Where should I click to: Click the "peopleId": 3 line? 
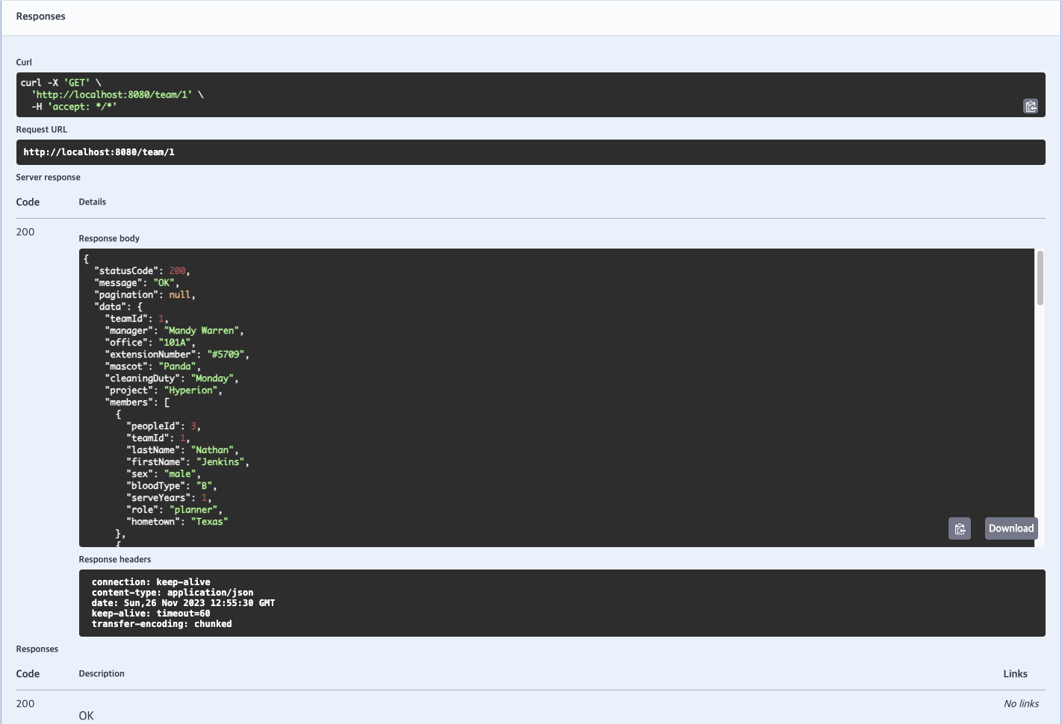tap(164, 426)
